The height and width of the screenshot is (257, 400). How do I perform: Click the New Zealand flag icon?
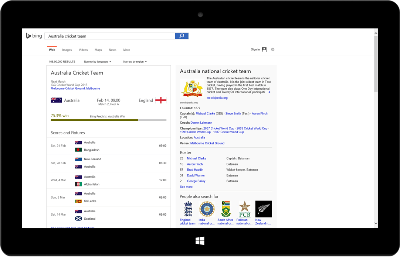point(78,159)
